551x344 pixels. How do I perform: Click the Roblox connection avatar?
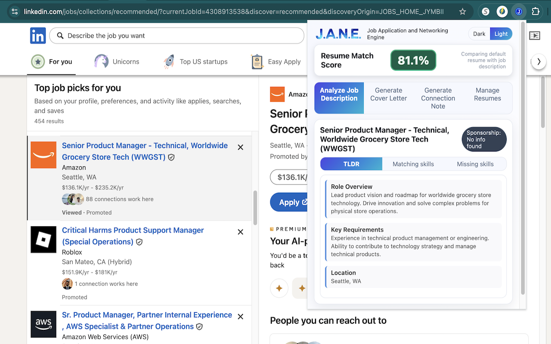67,284
